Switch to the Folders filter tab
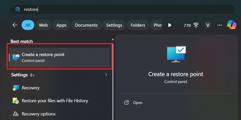241x120 pixels. point(138,25)
